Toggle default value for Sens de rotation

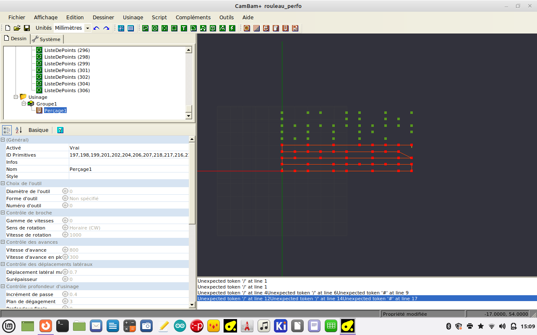pyautogui.click(x=65, y=228)
